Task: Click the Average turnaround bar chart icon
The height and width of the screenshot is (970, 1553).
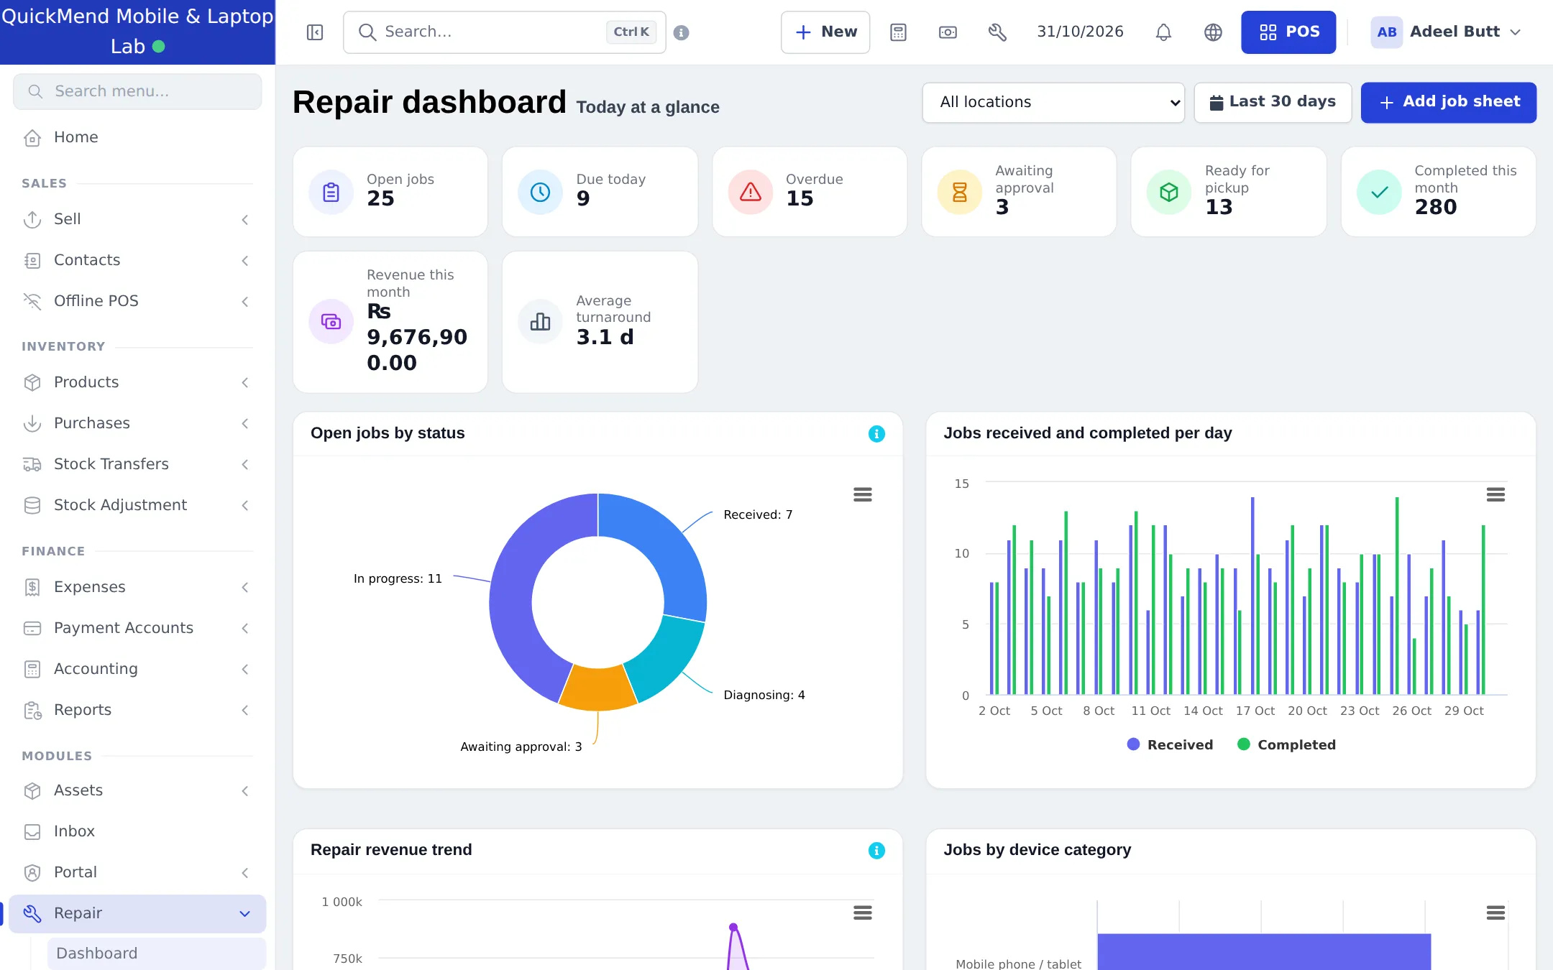Action: coord(540,321)
